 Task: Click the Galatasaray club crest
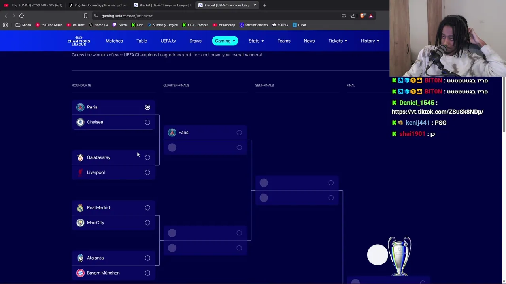click(80, 157)
